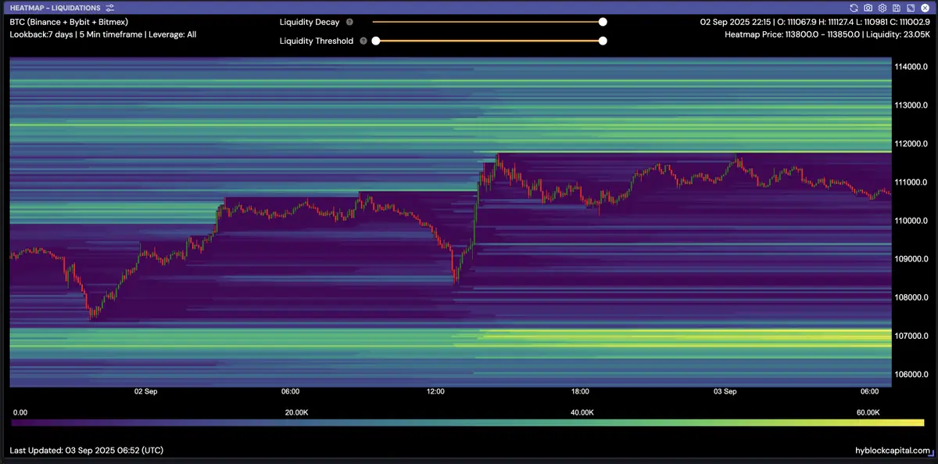
Task: Expand the heatmap panel to fullscreen
Action: (x=910, y=8)
